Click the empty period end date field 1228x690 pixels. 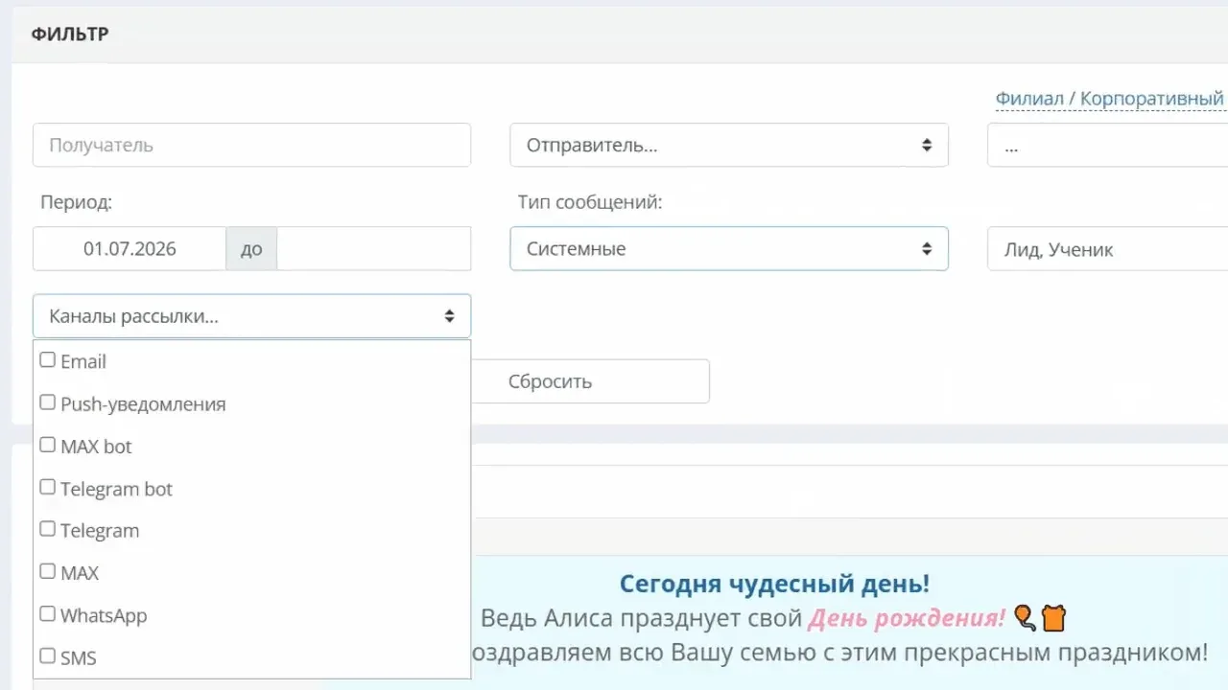[373, 249]
